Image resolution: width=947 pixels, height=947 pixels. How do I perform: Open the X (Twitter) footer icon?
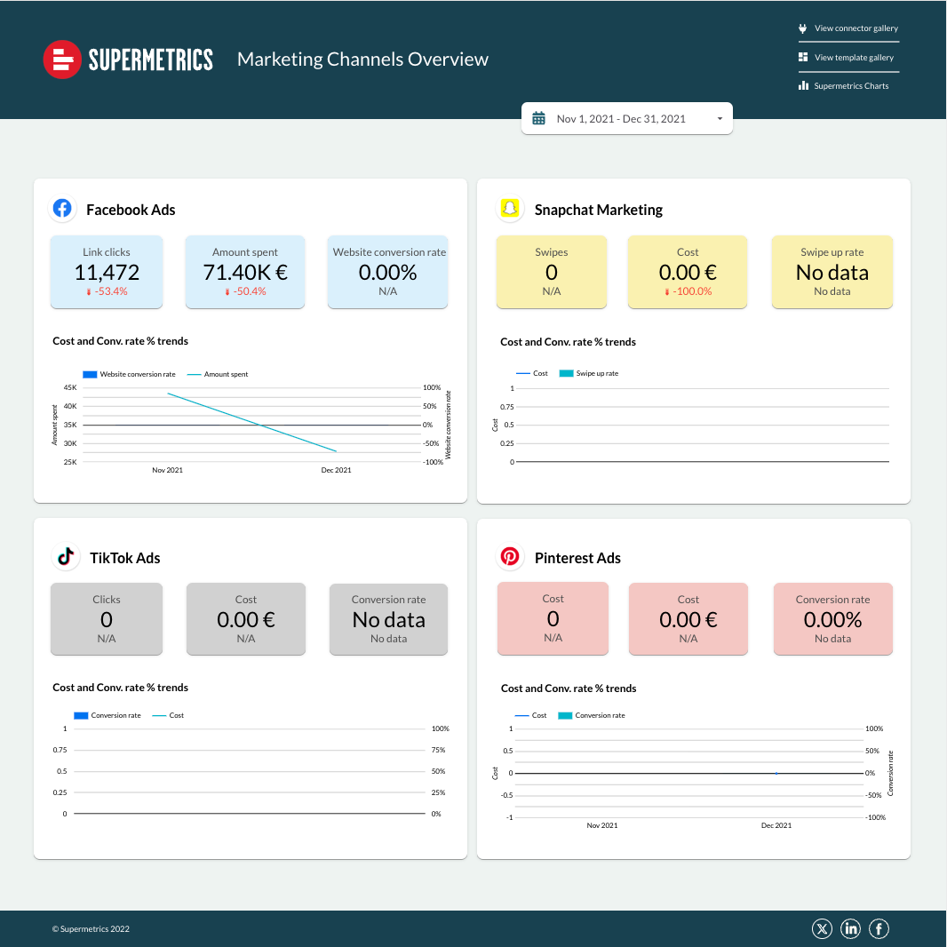[823, 928]
